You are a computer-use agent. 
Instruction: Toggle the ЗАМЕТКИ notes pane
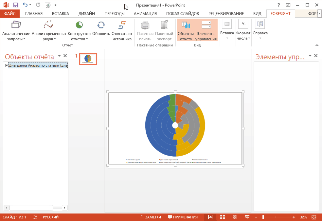[150, 217]
